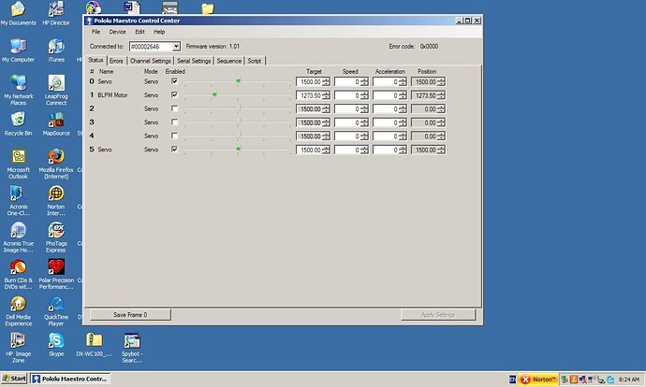Click the Windows Start button

pyautogui.click(x=15, y=379)
